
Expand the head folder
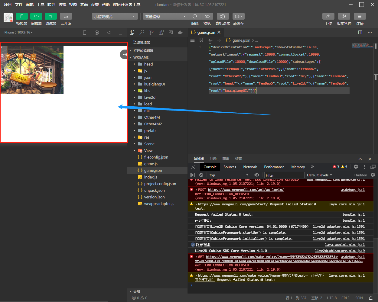157,64
